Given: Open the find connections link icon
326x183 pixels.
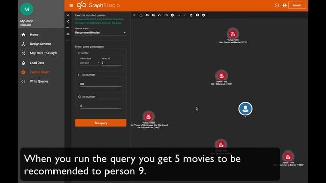Looking at the screenshot, I should [x=68, y=34].
